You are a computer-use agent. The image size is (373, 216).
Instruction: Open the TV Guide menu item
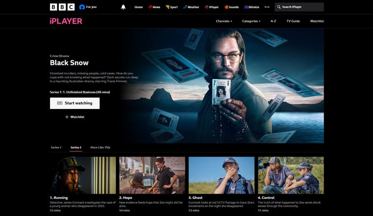pyautogui.click(x=293, y=21)
